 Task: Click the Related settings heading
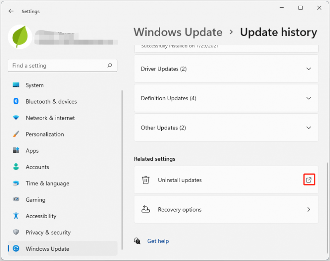(x=155, y=159)
